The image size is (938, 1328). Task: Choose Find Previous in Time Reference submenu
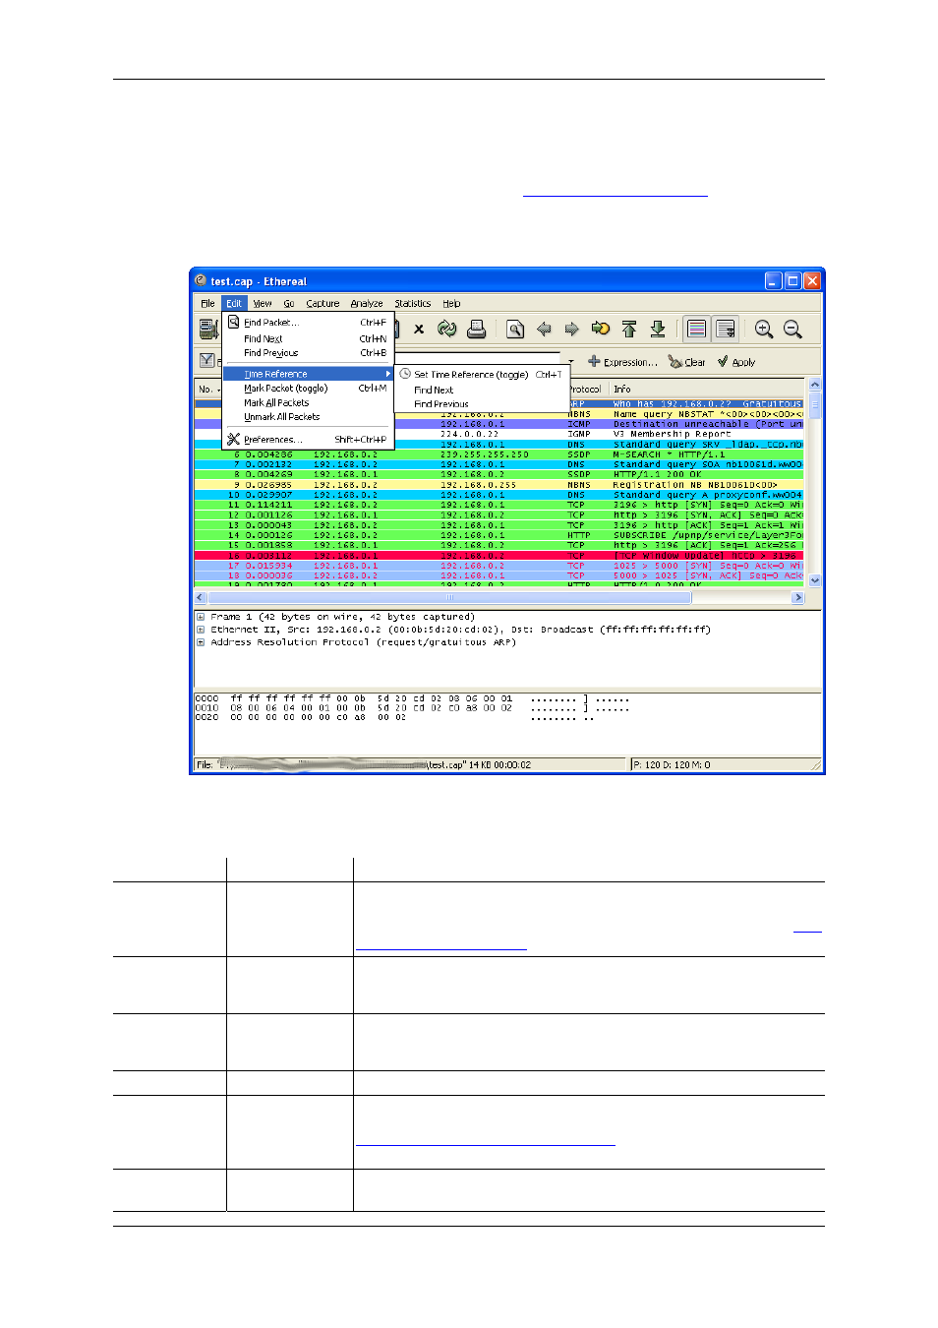click(x=482, y=403)
